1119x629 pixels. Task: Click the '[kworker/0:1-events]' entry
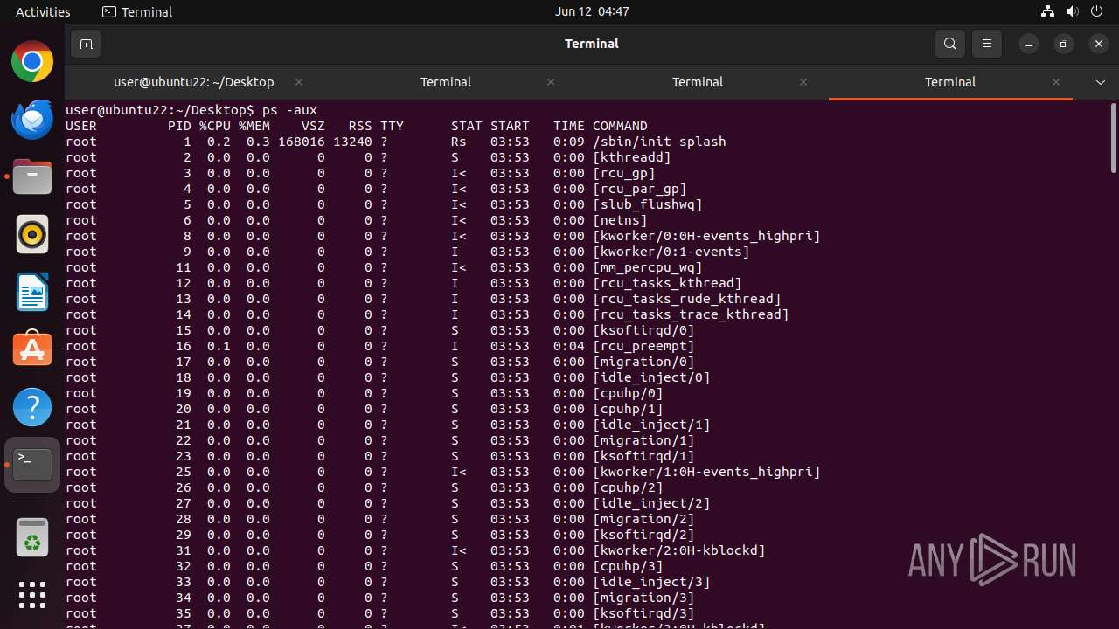671,252
